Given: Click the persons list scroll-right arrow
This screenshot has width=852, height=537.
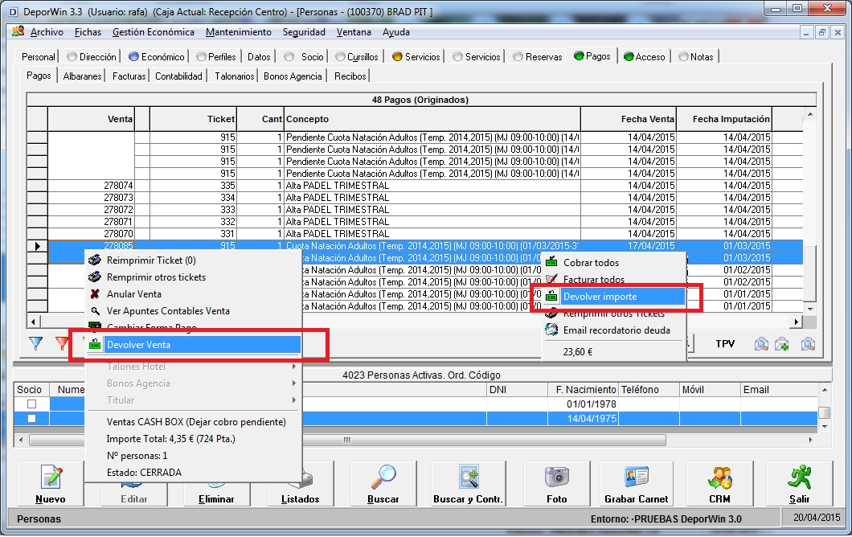Looking at the screenshot, I should coord(810,440).
